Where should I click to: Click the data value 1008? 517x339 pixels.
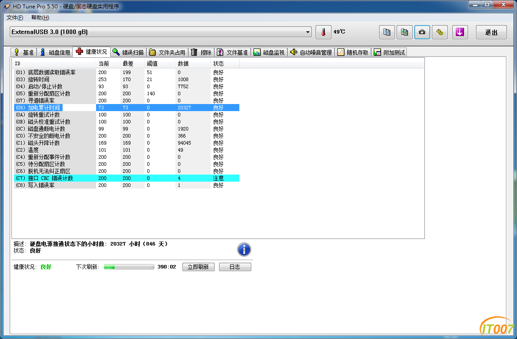pyautogui.click(x=183, y=79)
